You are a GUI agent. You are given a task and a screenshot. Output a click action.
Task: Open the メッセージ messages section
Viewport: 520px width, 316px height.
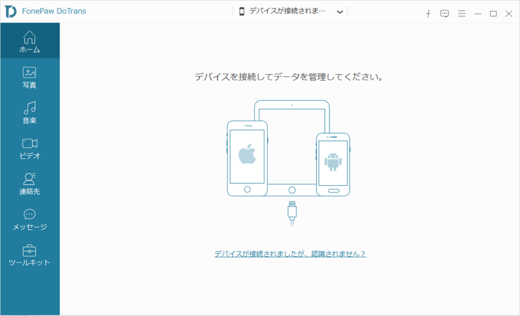30,219
